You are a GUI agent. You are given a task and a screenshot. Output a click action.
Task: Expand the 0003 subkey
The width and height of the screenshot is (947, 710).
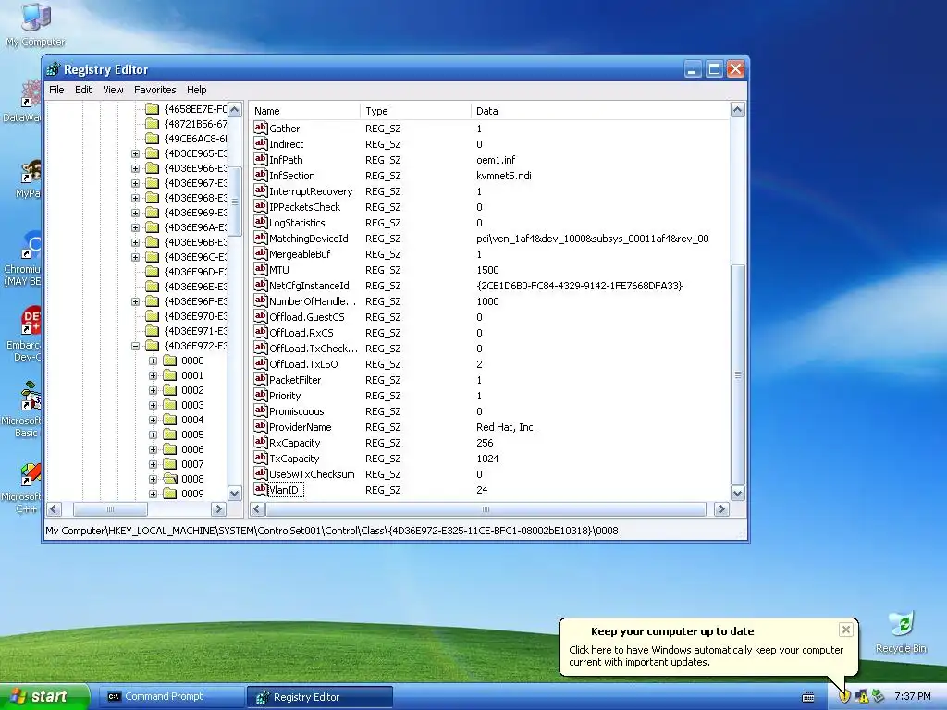point(153,405)
